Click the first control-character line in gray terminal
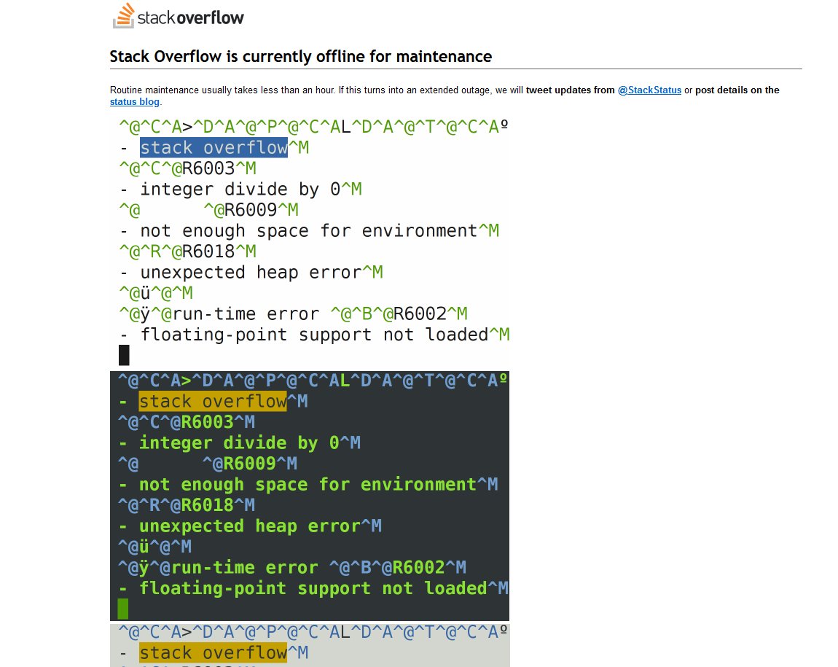838x667 pixels. pos(313,632)
